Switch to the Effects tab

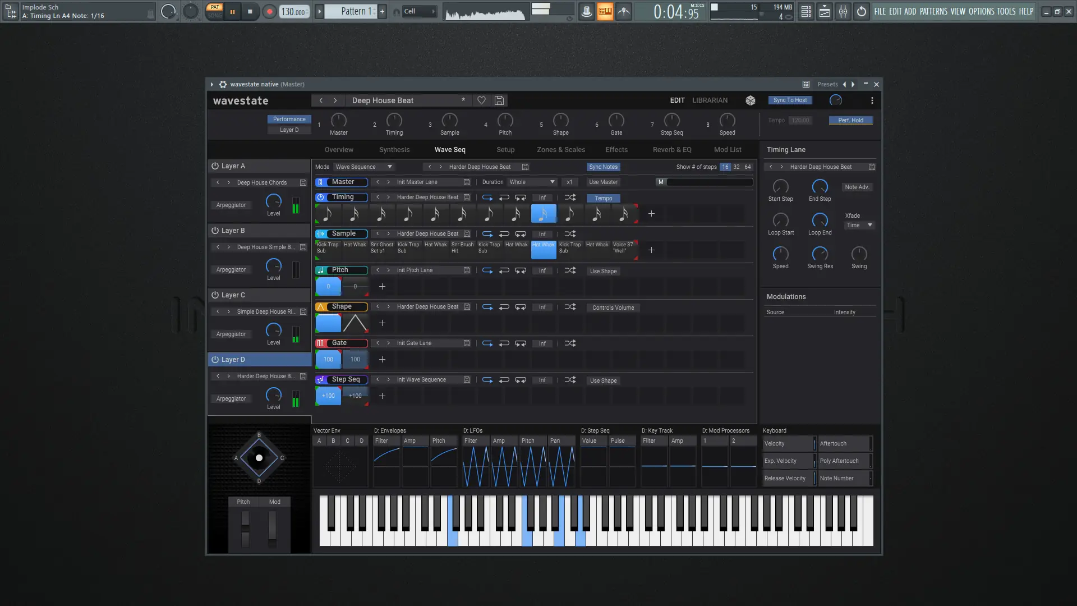(616, 150)
